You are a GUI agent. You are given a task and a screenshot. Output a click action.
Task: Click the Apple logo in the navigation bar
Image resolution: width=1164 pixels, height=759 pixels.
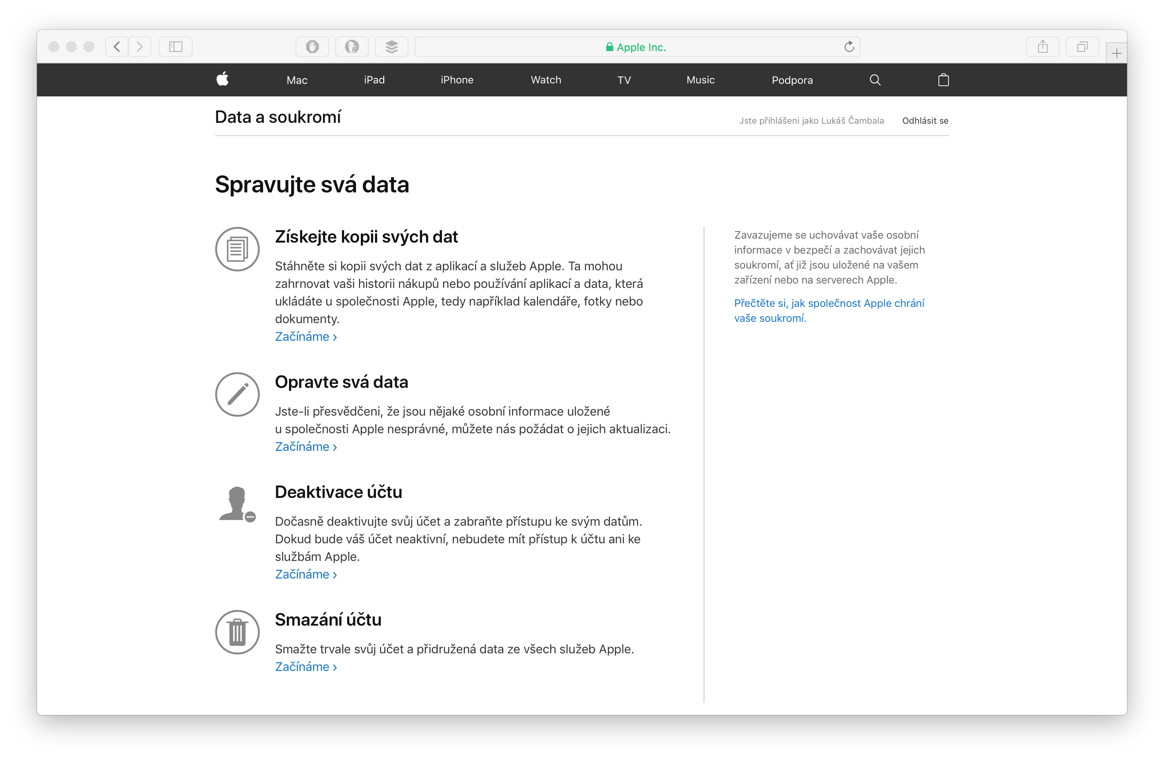click(223, 80)
